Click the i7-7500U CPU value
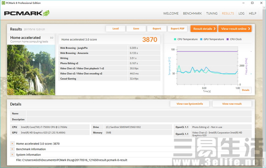Viewport: 266px width, 168px height. pyautogui.click(x=44, y=127)
